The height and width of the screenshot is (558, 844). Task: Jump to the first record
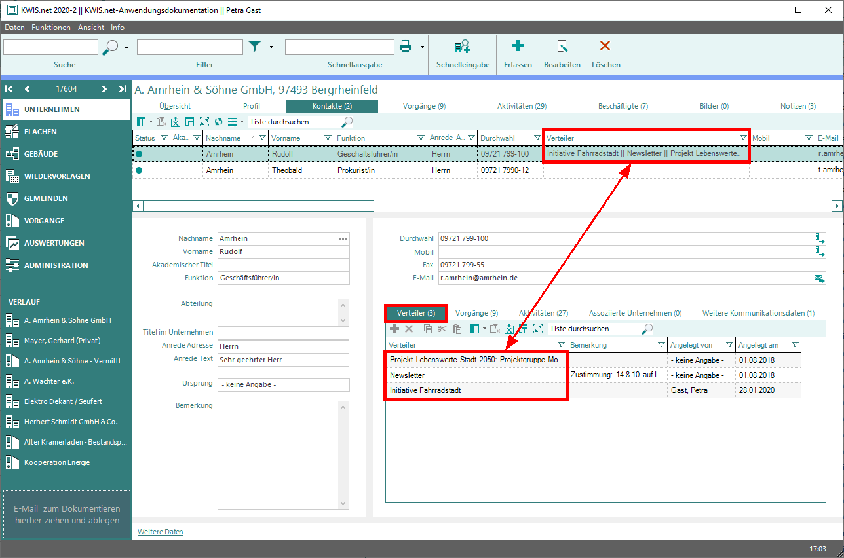(9, 89)
